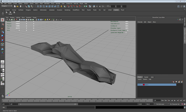
Task: Activate the Rotate tool sphere icon
Action: pos(2,36)
